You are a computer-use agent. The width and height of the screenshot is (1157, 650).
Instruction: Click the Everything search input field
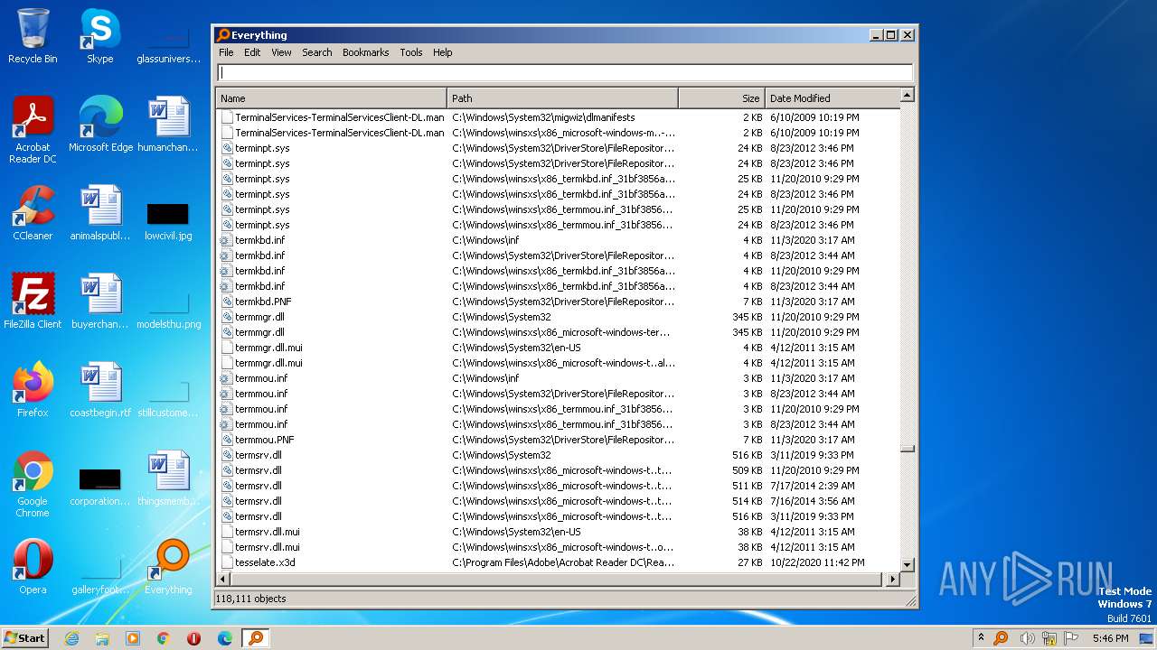(565, 73)
